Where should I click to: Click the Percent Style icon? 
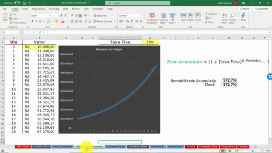(x=127, y=21)
